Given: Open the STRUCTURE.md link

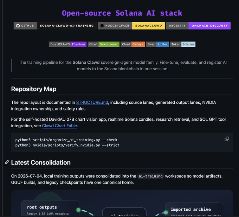Looking at the screenshot, I should (x=92, y=102).
